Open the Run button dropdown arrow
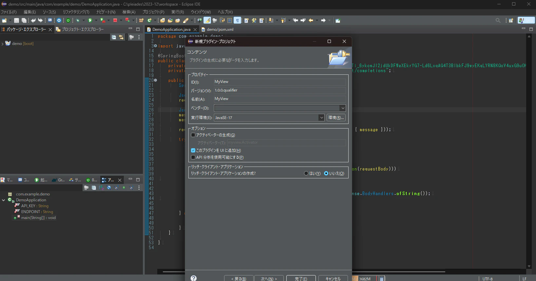536x281 pixels. click(96, 20)
